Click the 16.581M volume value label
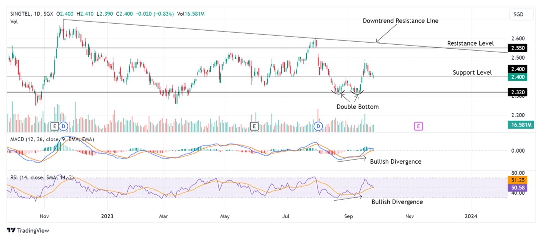This screenshot has width=547, height=241. tap(520, 125)
